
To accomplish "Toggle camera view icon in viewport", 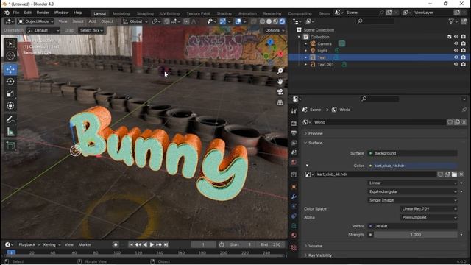I will pos(280,91).
